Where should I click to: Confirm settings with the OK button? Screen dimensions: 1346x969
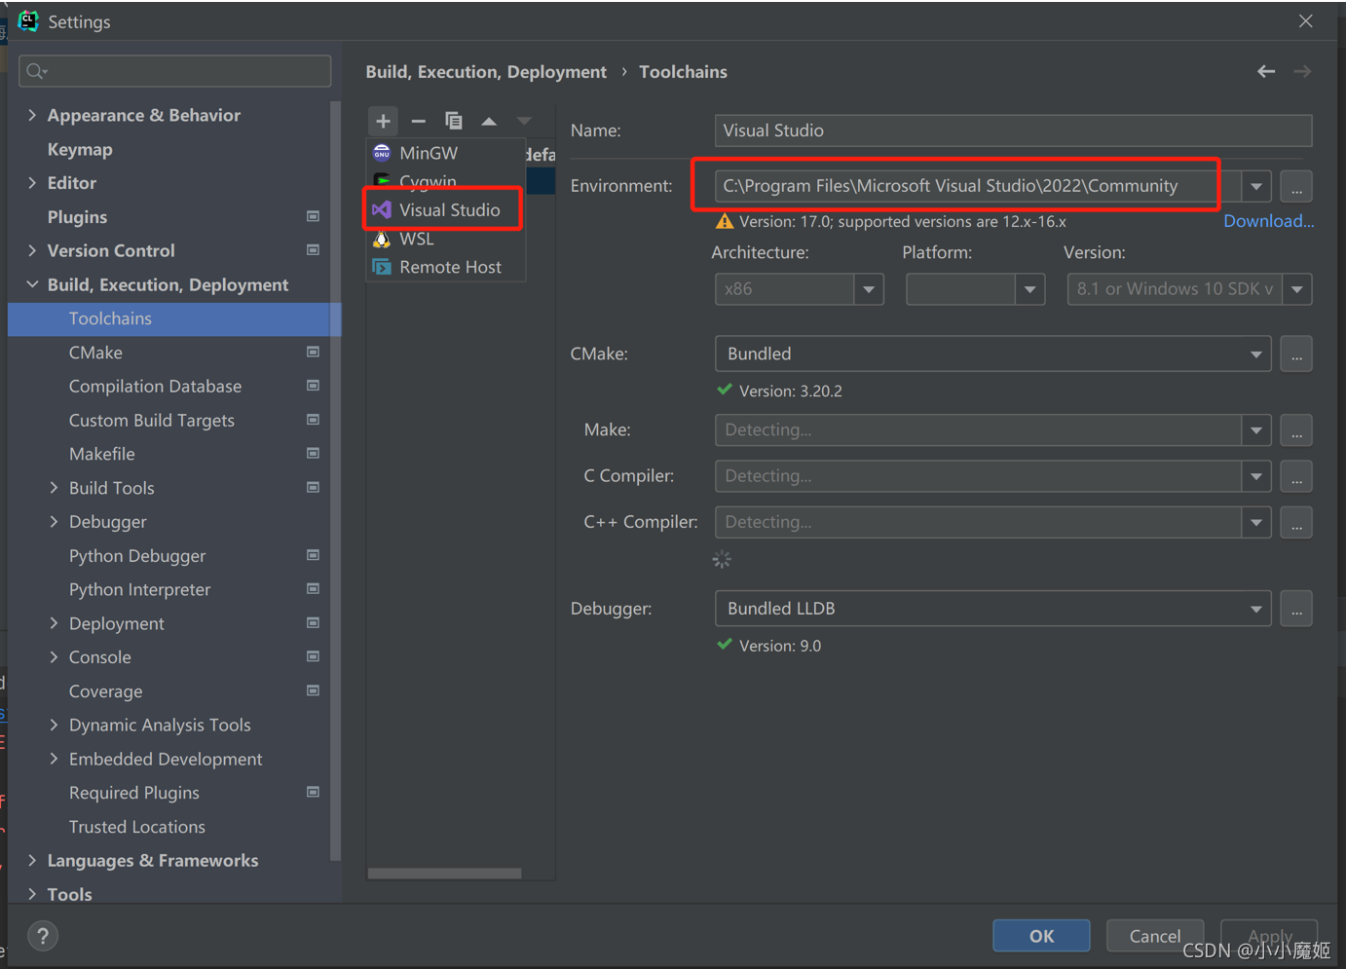click(x=1041, y=935)
